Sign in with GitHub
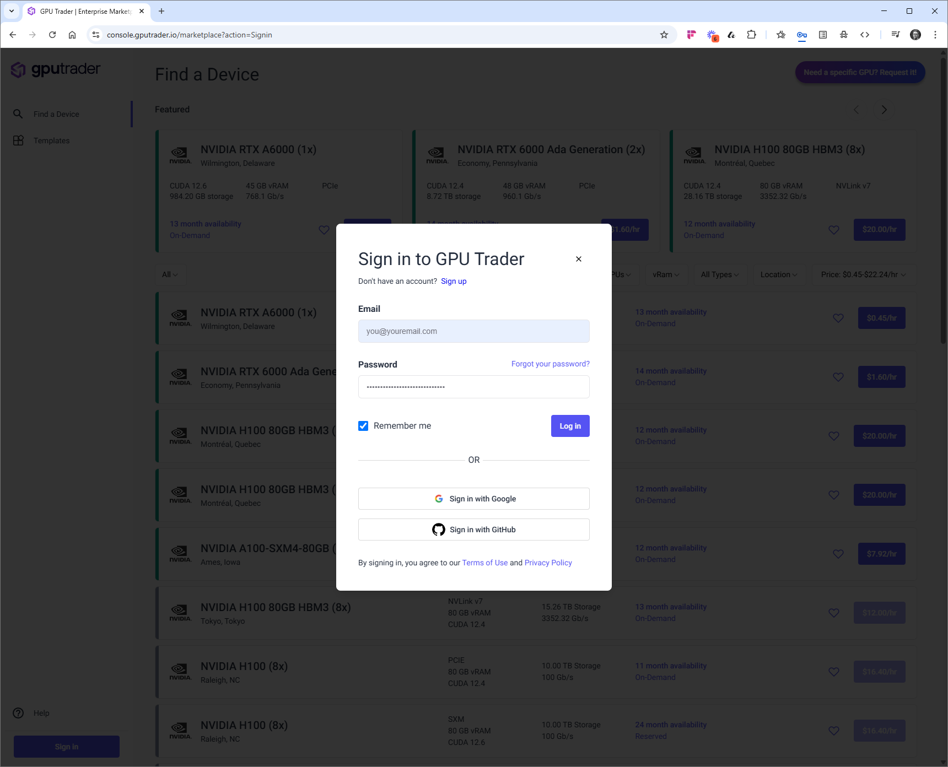Screen dimensions: 948x767 [x=474, y=530]
